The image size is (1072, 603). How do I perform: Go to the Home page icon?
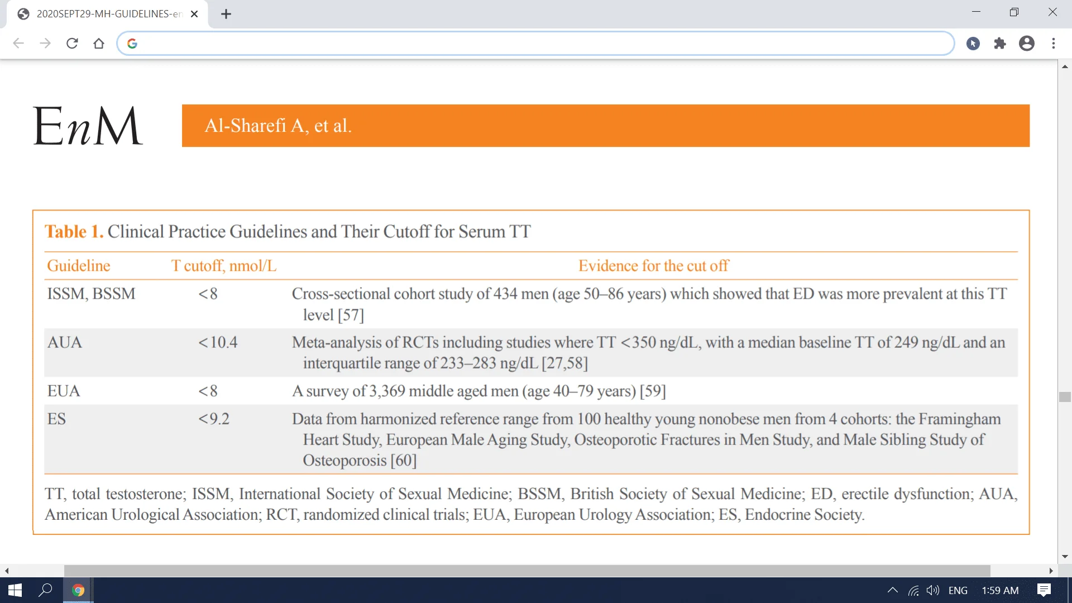pos(99,44)
